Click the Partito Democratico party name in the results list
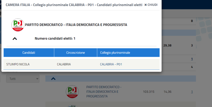Screen dimensions: 212x107 click(x=104, y=92)
